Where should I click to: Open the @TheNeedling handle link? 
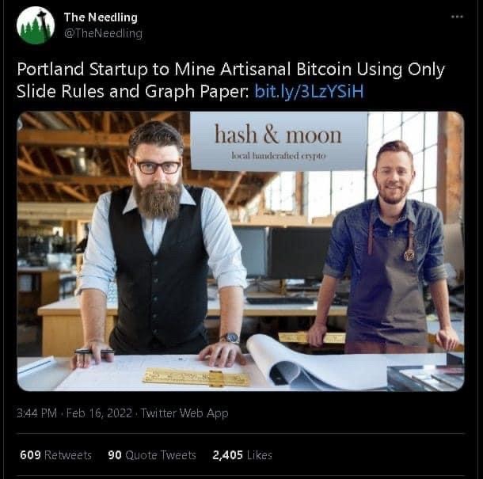(103, 32)
